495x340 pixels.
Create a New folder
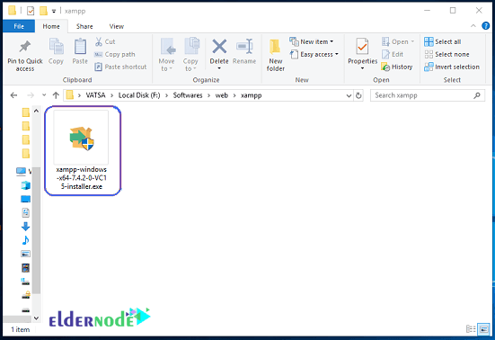pyautogui.click(x=276, y=55)
